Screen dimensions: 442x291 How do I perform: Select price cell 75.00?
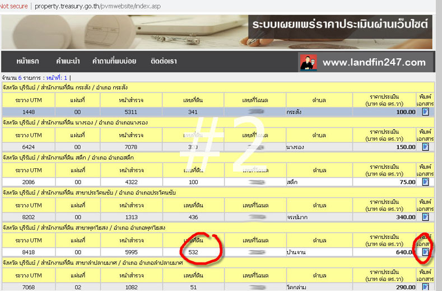384,182
